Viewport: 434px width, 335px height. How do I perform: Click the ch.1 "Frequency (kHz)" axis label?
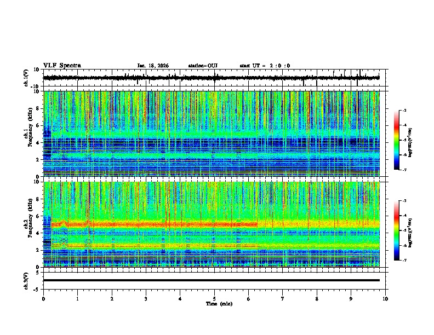coord(30,127)
